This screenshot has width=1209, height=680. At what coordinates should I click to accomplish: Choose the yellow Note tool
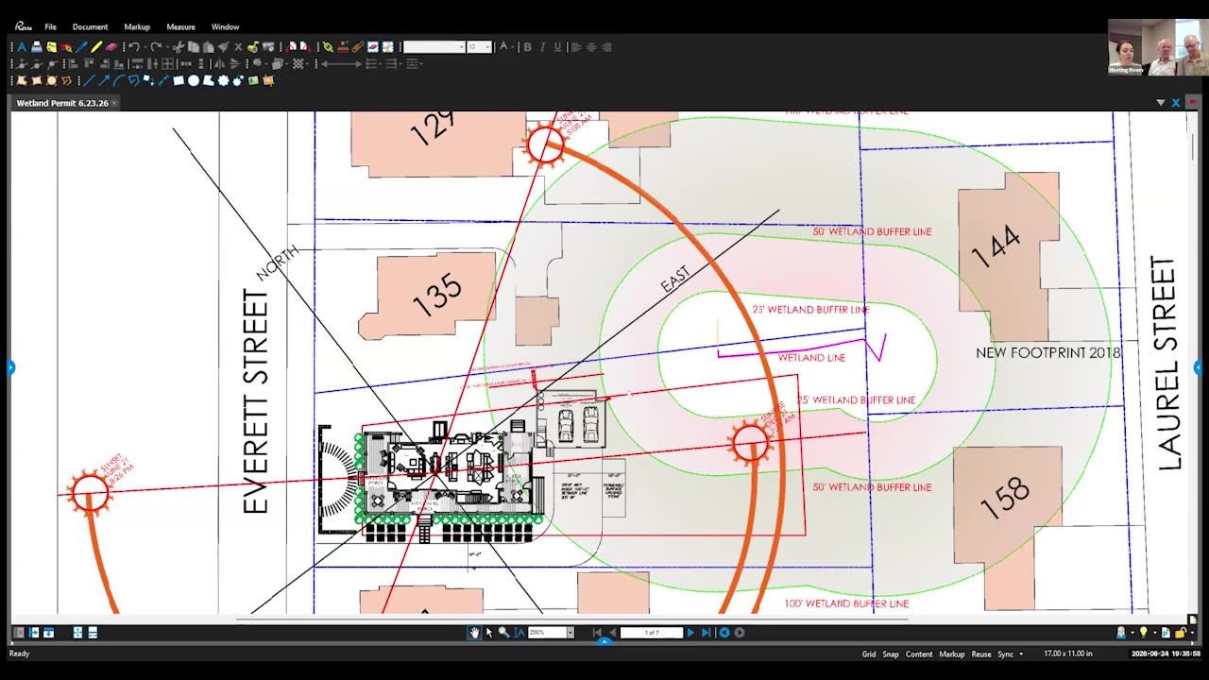51,47
